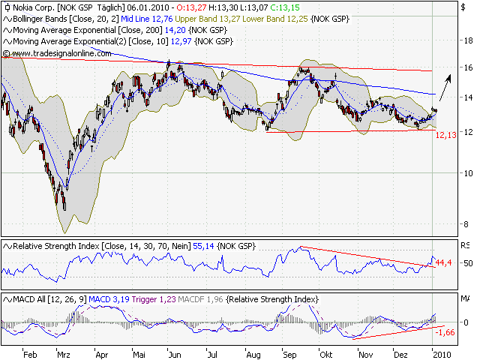Click the candlestick icon beside Nokia Corp.

point(7,7)
